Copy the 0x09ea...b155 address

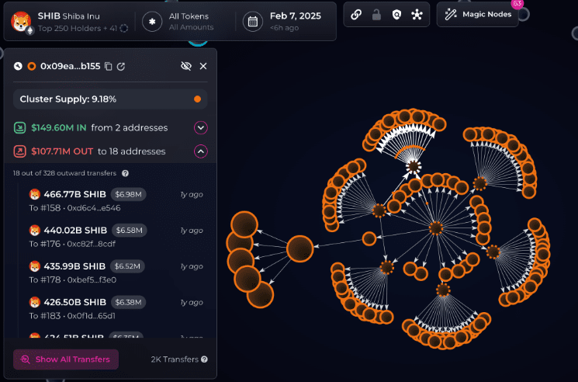tap(108, 66)
